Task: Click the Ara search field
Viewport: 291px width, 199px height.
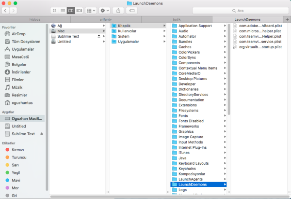Action: coord(241,11)
